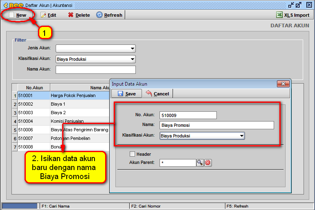The height and width of the screenshot is (210, 315).
Task: Click F1: Cari Nama in status bar
Action: 85,206
